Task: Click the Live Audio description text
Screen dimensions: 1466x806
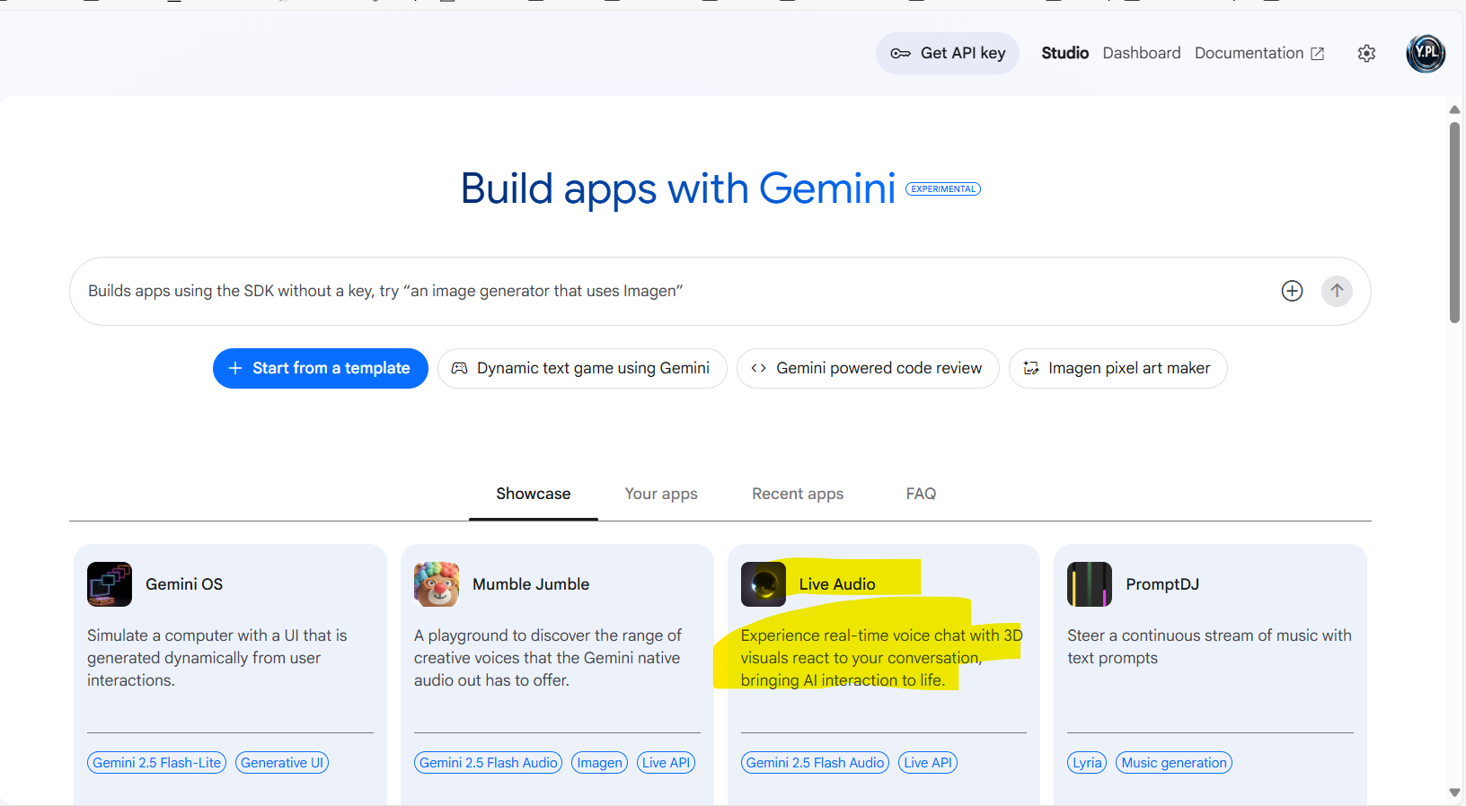Action: tap(881, 658)
